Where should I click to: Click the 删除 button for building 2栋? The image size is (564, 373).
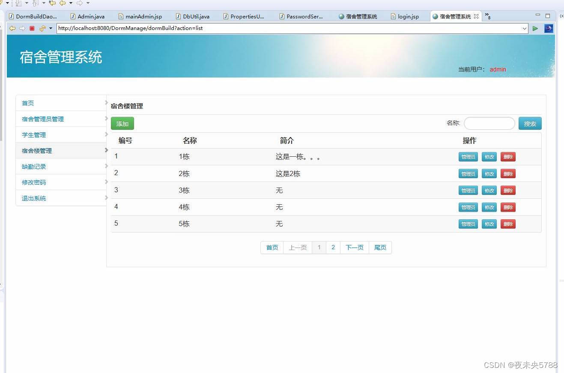point(507,173)
